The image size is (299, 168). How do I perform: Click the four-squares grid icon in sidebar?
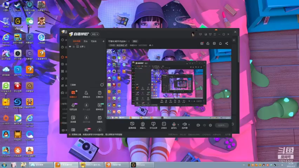tap(62, 71)
